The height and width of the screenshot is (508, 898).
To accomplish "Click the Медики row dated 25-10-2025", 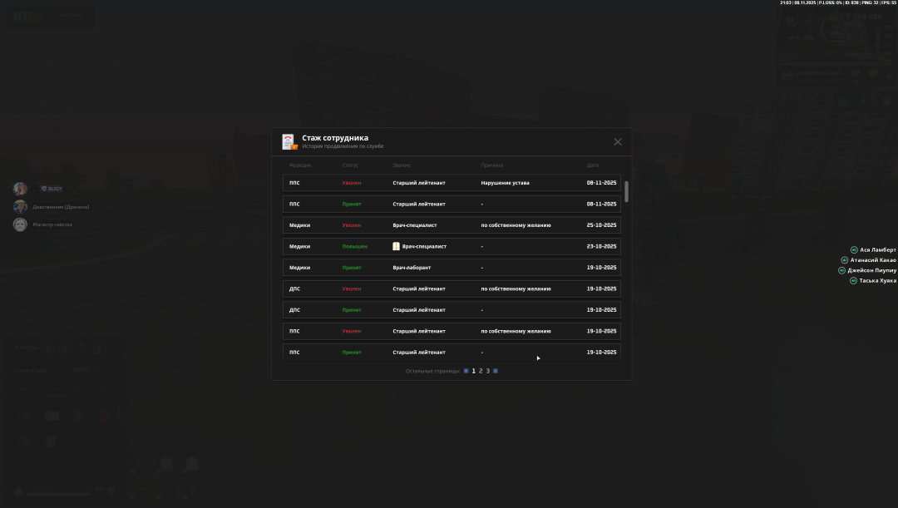I will coord(451,225).
